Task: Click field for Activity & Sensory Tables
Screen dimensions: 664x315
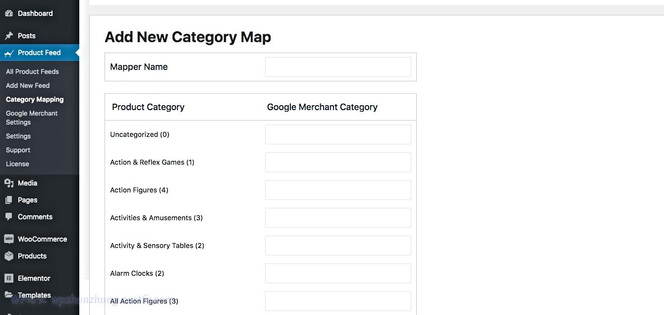Action: pos(338,246)
